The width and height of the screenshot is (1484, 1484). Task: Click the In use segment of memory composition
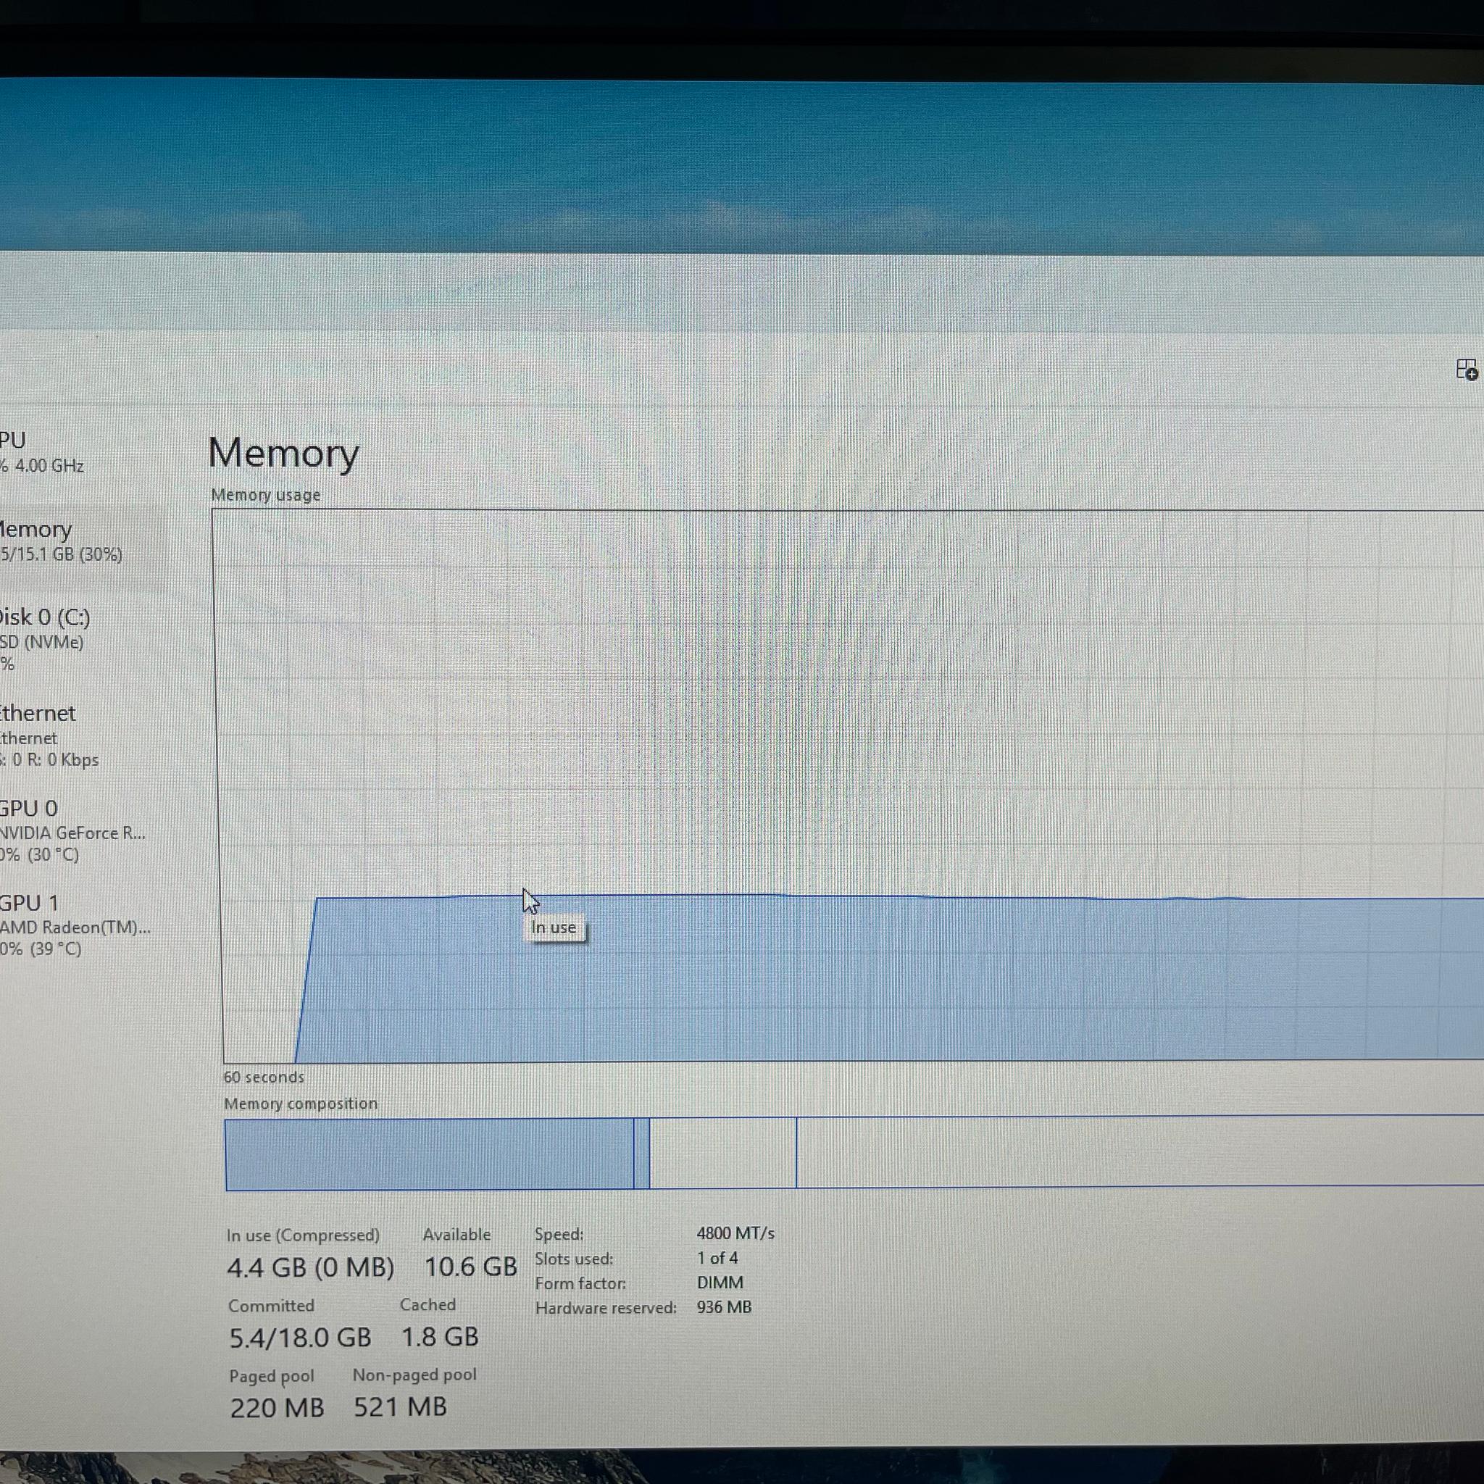click(x=430, y=1154)
